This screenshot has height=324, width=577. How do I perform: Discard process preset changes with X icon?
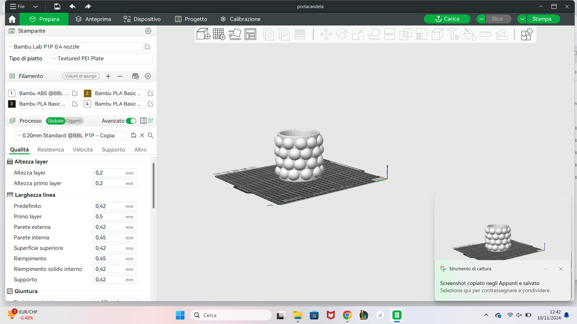click(142, 136)
